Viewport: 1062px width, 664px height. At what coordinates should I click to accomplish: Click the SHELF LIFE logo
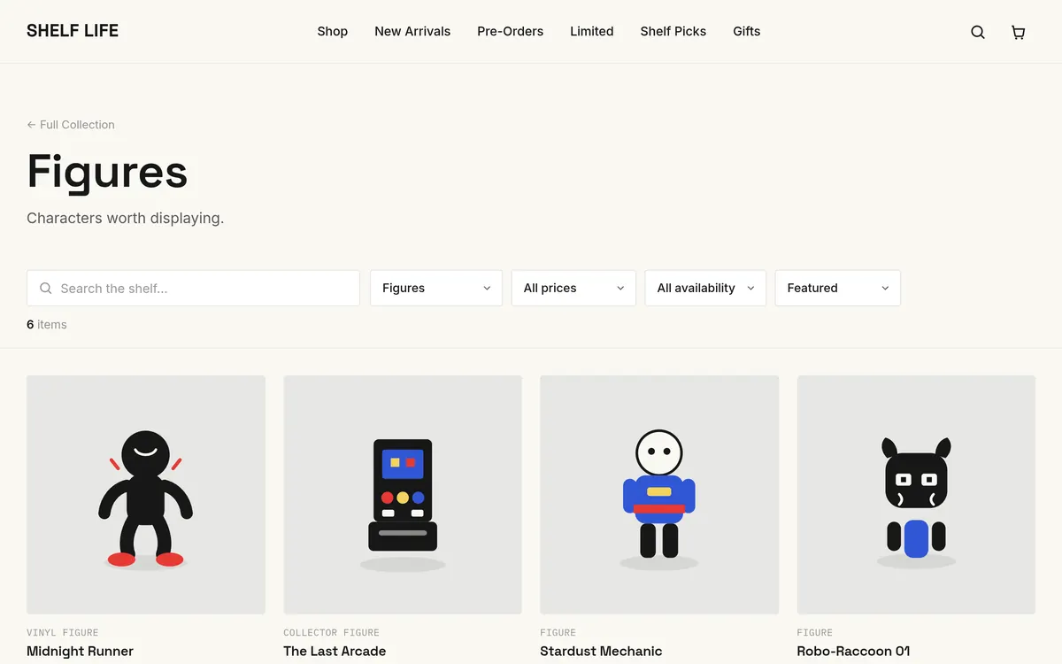coord(73,31)
